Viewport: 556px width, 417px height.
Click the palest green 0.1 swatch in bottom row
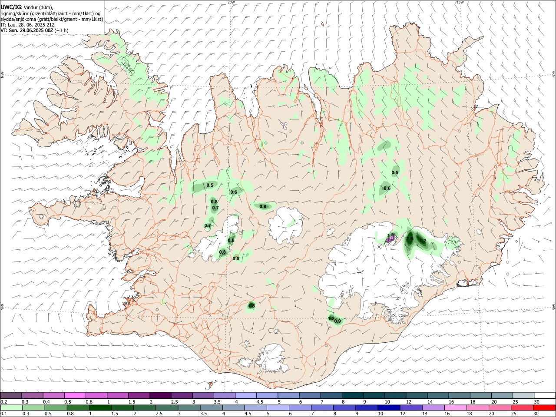point(11,407)
